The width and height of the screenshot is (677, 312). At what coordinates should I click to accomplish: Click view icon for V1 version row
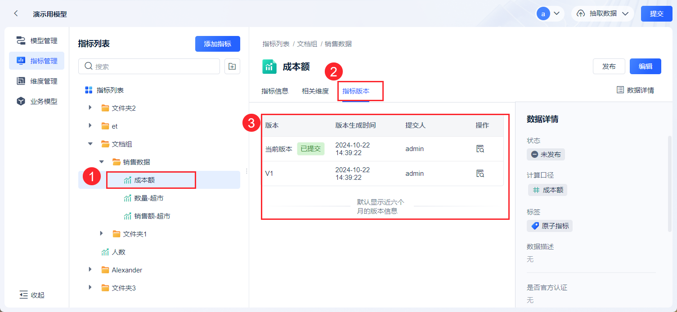(x=480, y=174)
